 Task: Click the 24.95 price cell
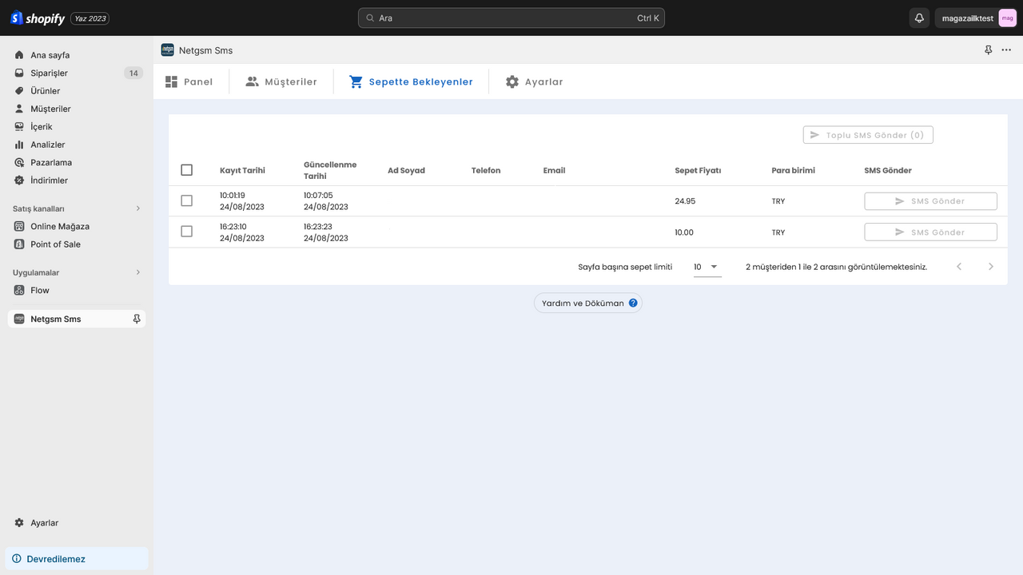(685, 201)
